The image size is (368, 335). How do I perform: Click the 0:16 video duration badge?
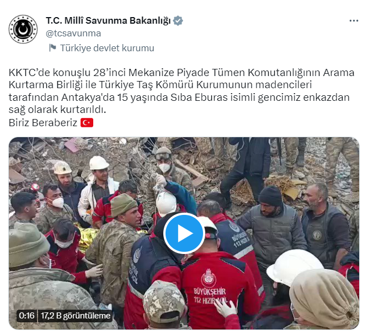click(26, 316)
